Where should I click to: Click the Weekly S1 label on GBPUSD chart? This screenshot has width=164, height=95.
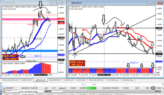134,63
